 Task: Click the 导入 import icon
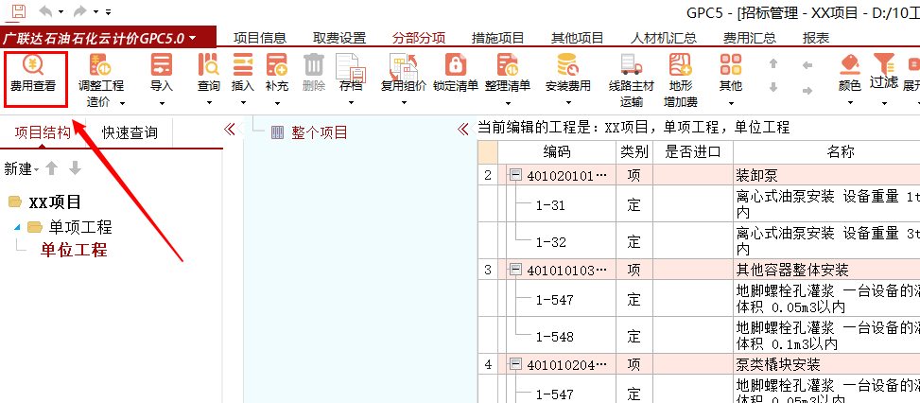pos(162,64)
